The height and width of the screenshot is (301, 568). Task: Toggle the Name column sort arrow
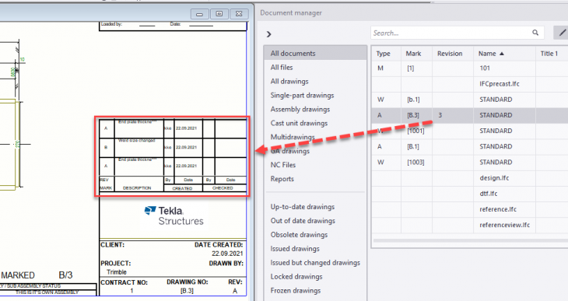pos(502,54)
